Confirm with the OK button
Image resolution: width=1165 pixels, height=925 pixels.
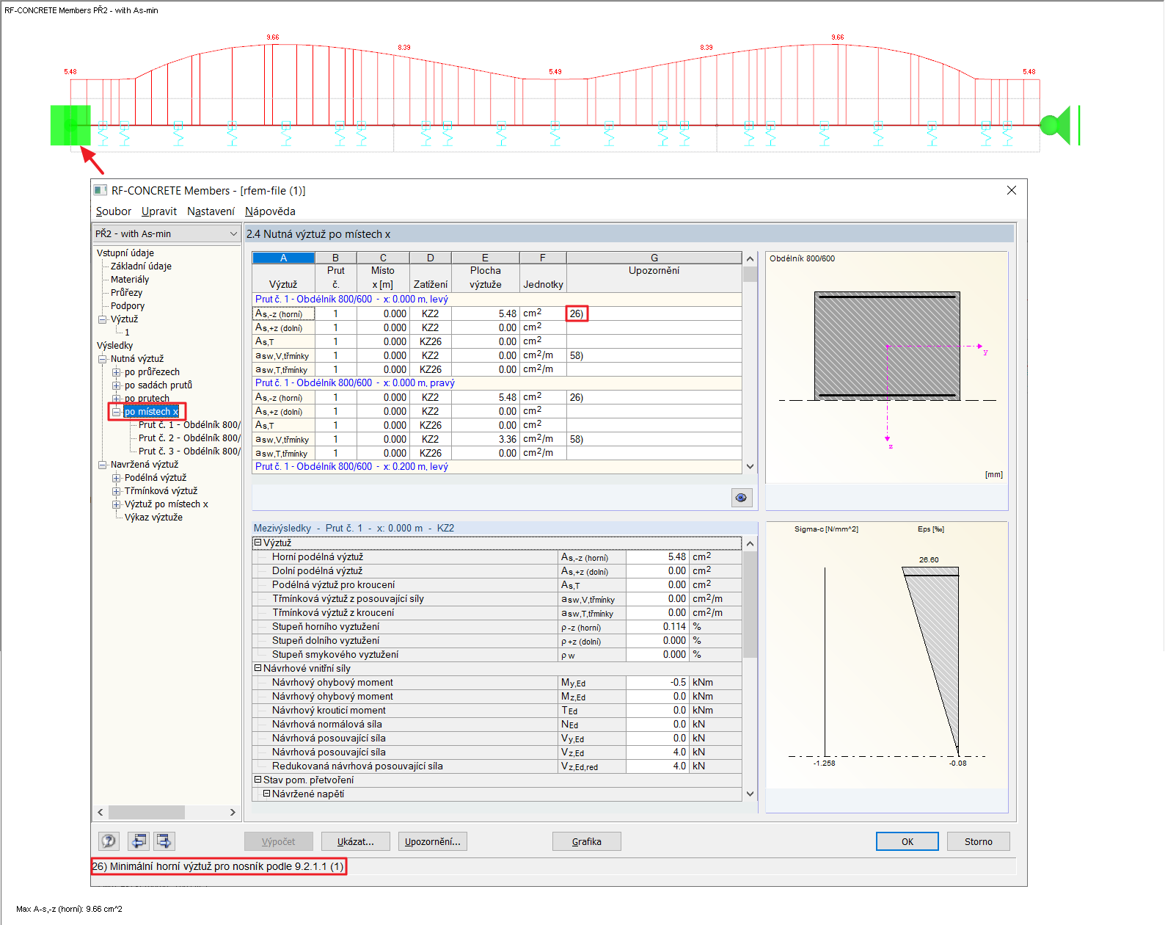(x=907, y=841)
